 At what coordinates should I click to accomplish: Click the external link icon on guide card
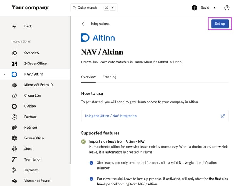coord(223,116)
